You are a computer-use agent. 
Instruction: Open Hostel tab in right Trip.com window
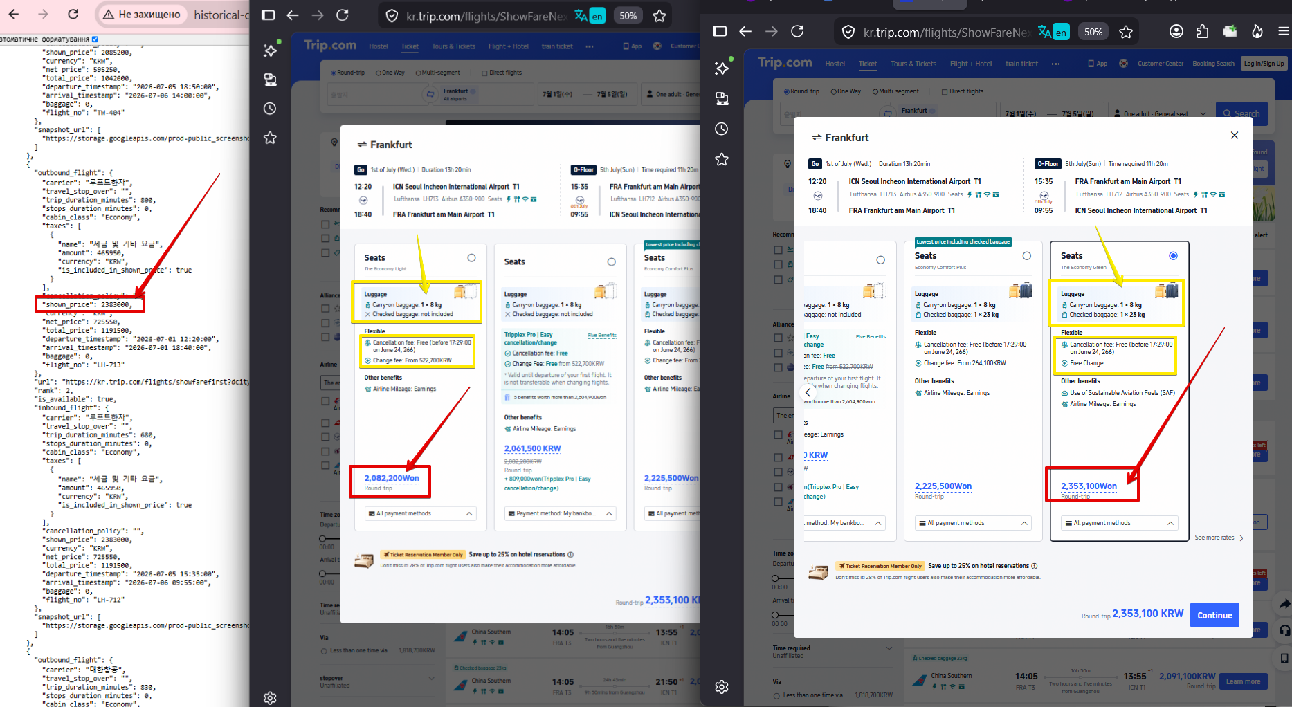coord(835,64)
